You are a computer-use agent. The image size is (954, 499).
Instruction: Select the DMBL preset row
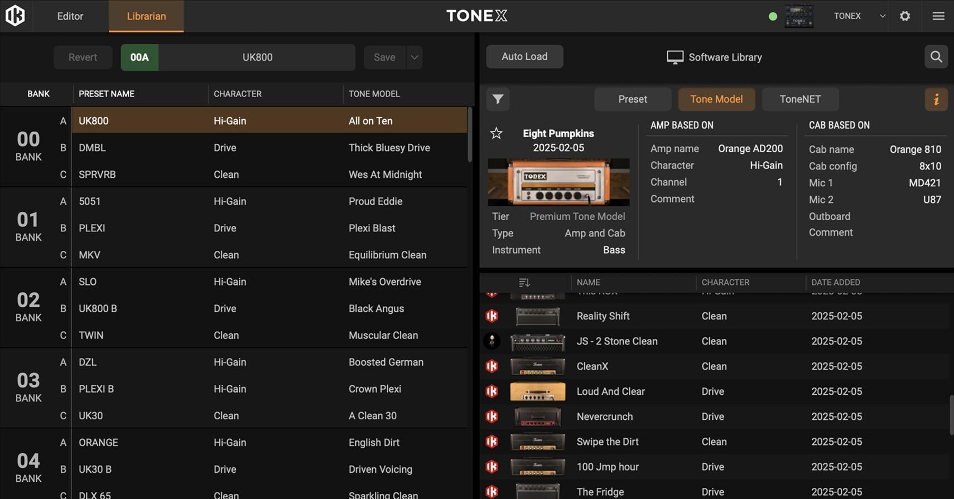(269, 148)
